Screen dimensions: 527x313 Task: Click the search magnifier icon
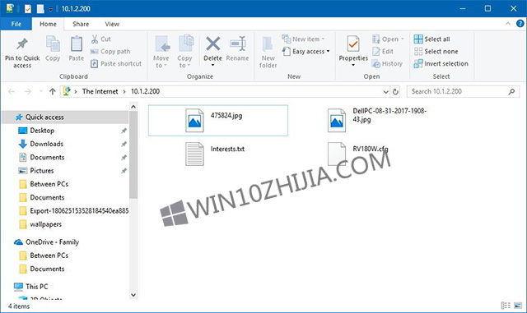(x=511, y=91)
